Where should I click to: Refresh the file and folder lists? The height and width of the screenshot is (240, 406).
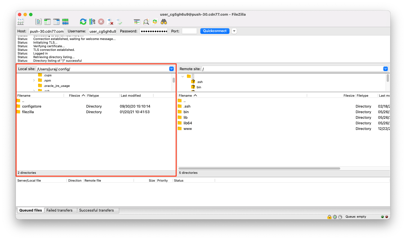(83, 22)
